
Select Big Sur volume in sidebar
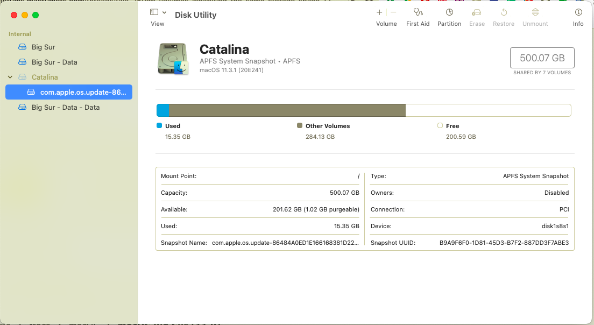click(x=68, y=47)
